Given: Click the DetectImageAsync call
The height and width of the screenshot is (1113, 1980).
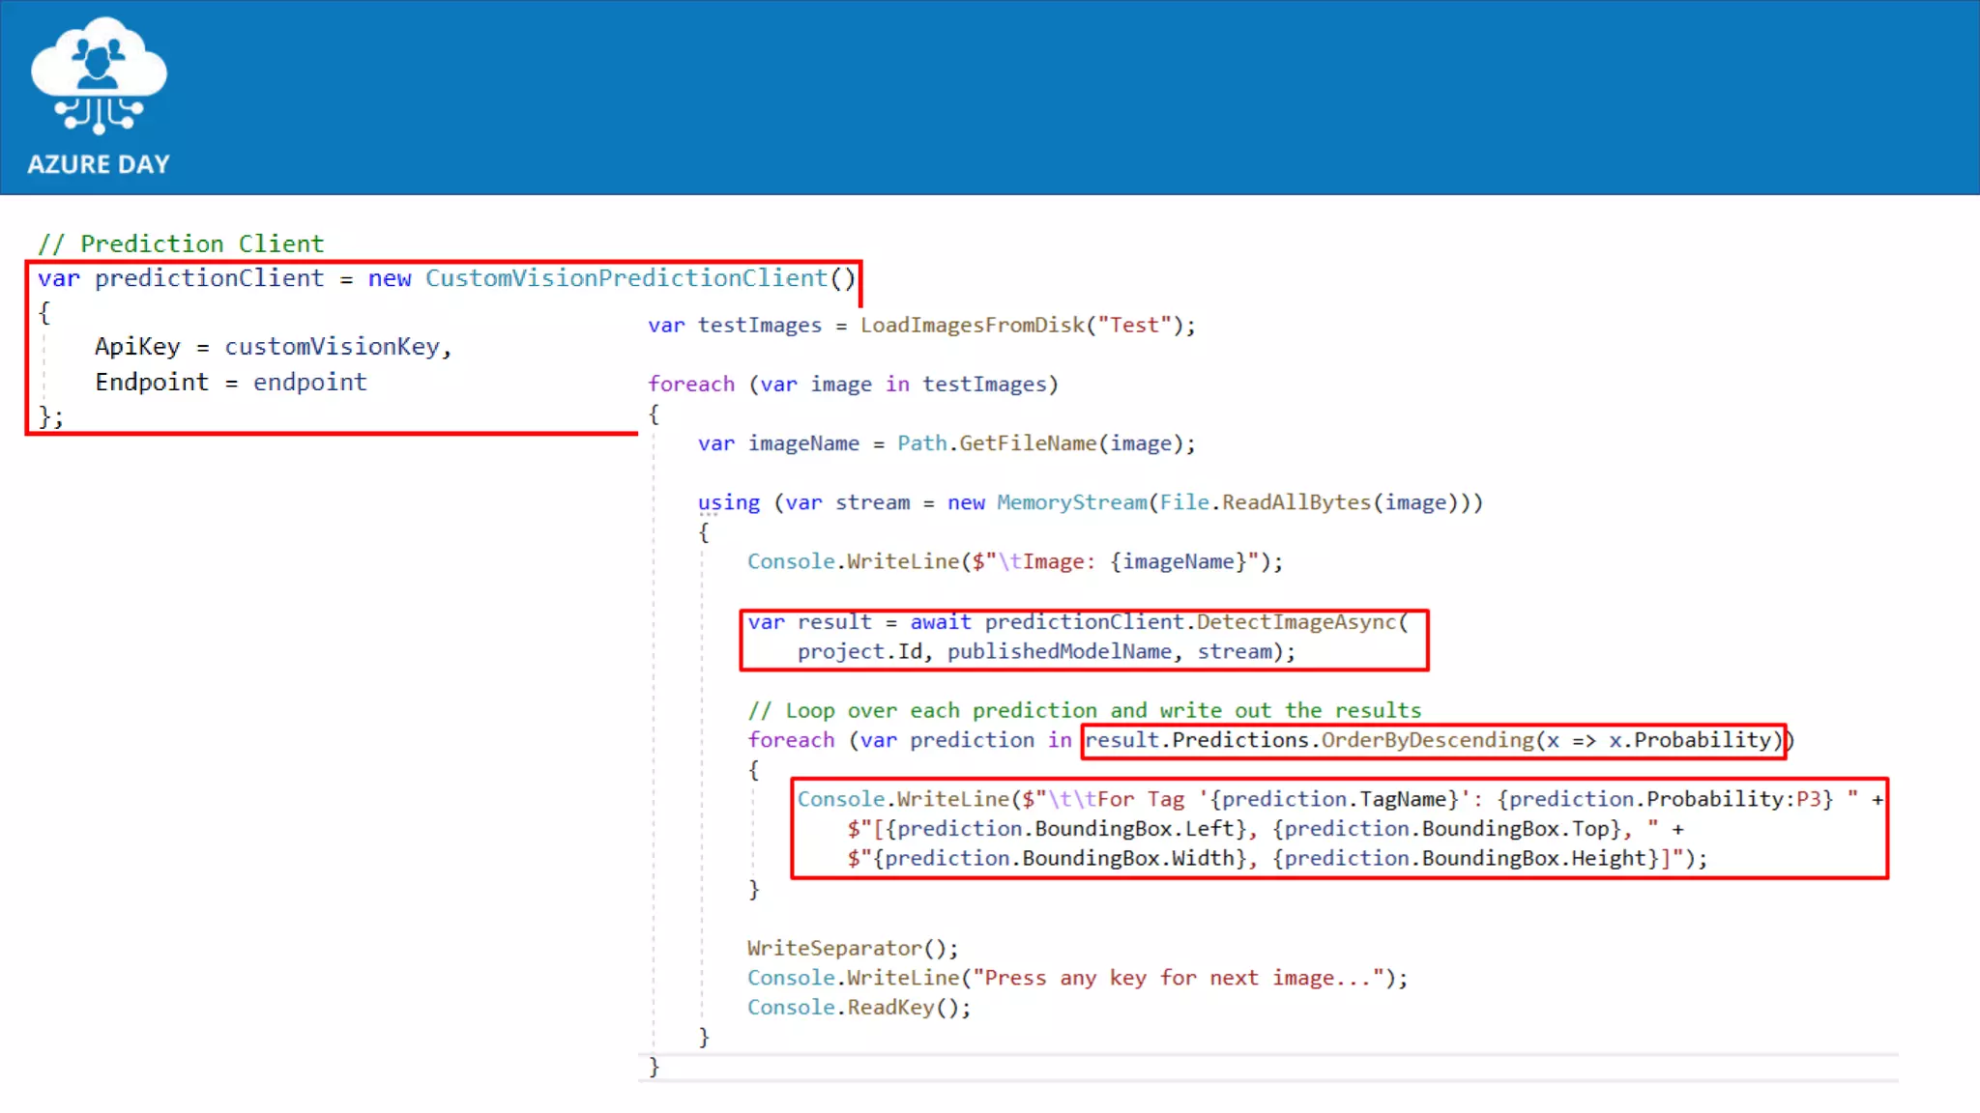Looking at the screenshot, I should (1296, 622).
